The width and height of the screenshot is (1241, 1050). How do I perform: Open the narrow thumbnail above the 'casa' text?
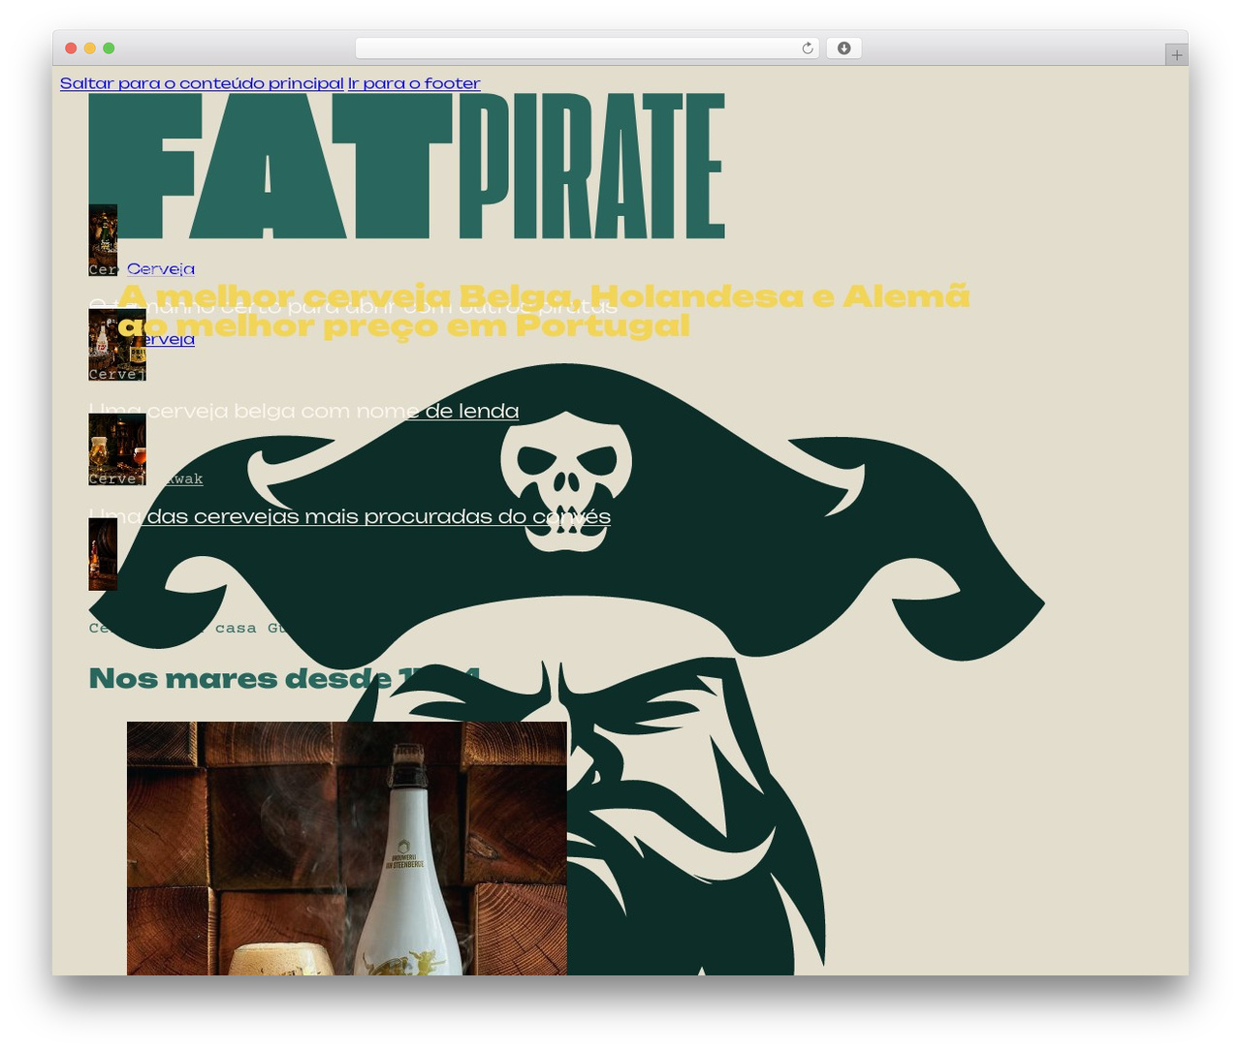pos(103,554)
